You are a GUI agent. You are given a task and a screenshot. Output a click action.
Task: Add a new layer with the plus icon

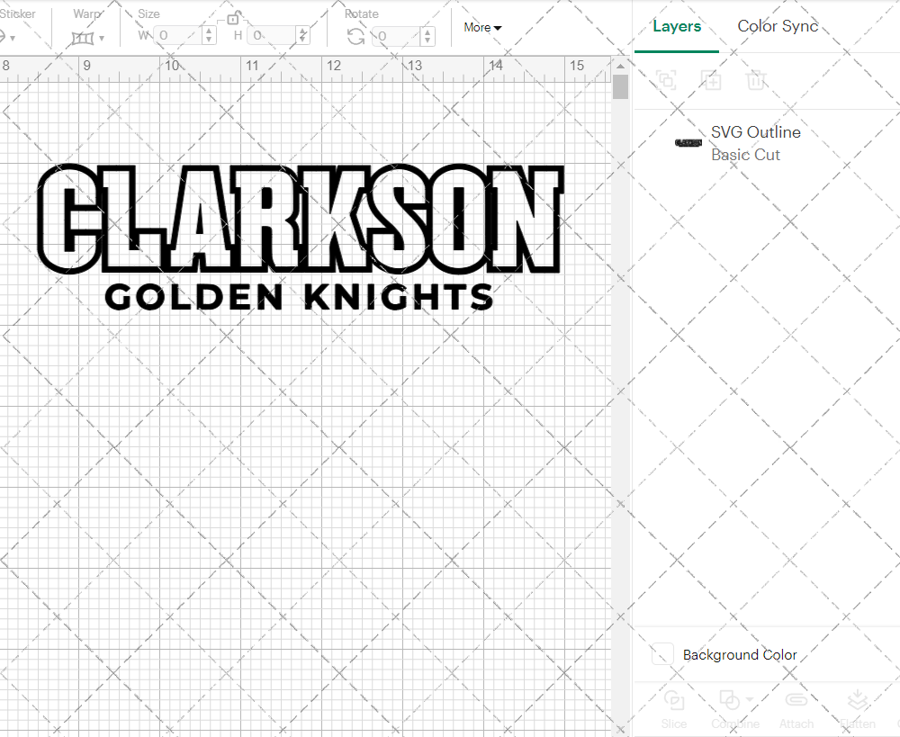tap(711, 80)
